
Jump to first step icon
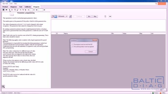pos(28,10)
